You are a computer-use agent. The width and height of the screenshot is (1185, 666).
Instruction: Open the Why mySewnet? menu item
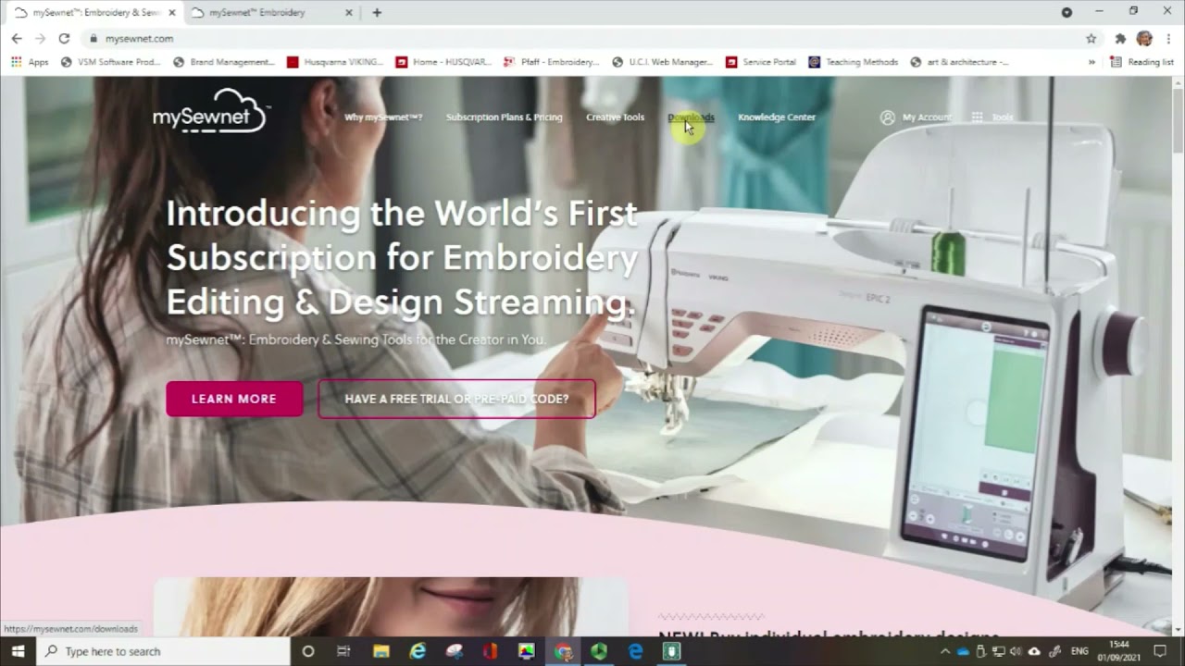pos(383,117)
